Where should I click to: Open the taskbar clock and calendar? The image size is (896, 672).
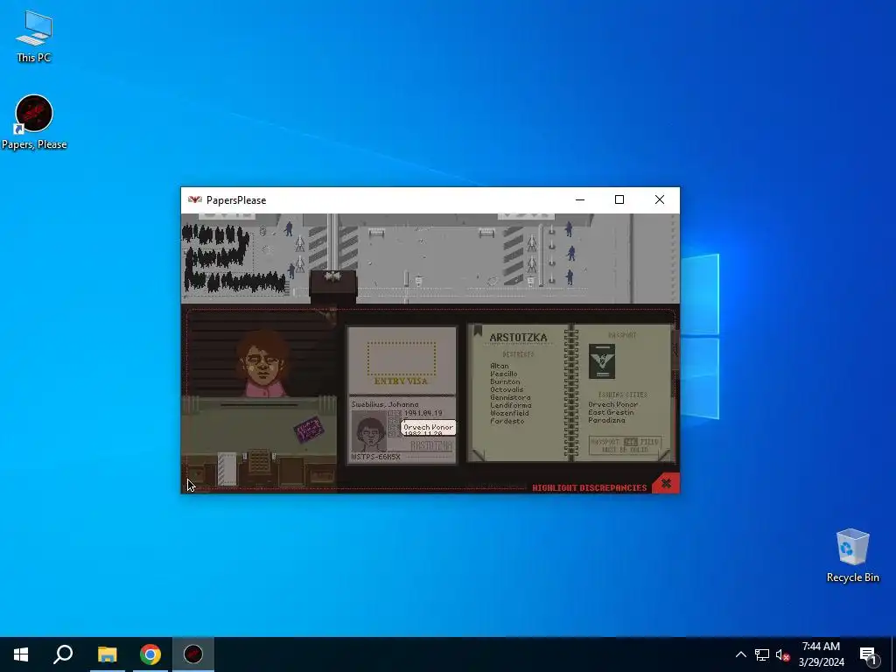click(821, 654)
